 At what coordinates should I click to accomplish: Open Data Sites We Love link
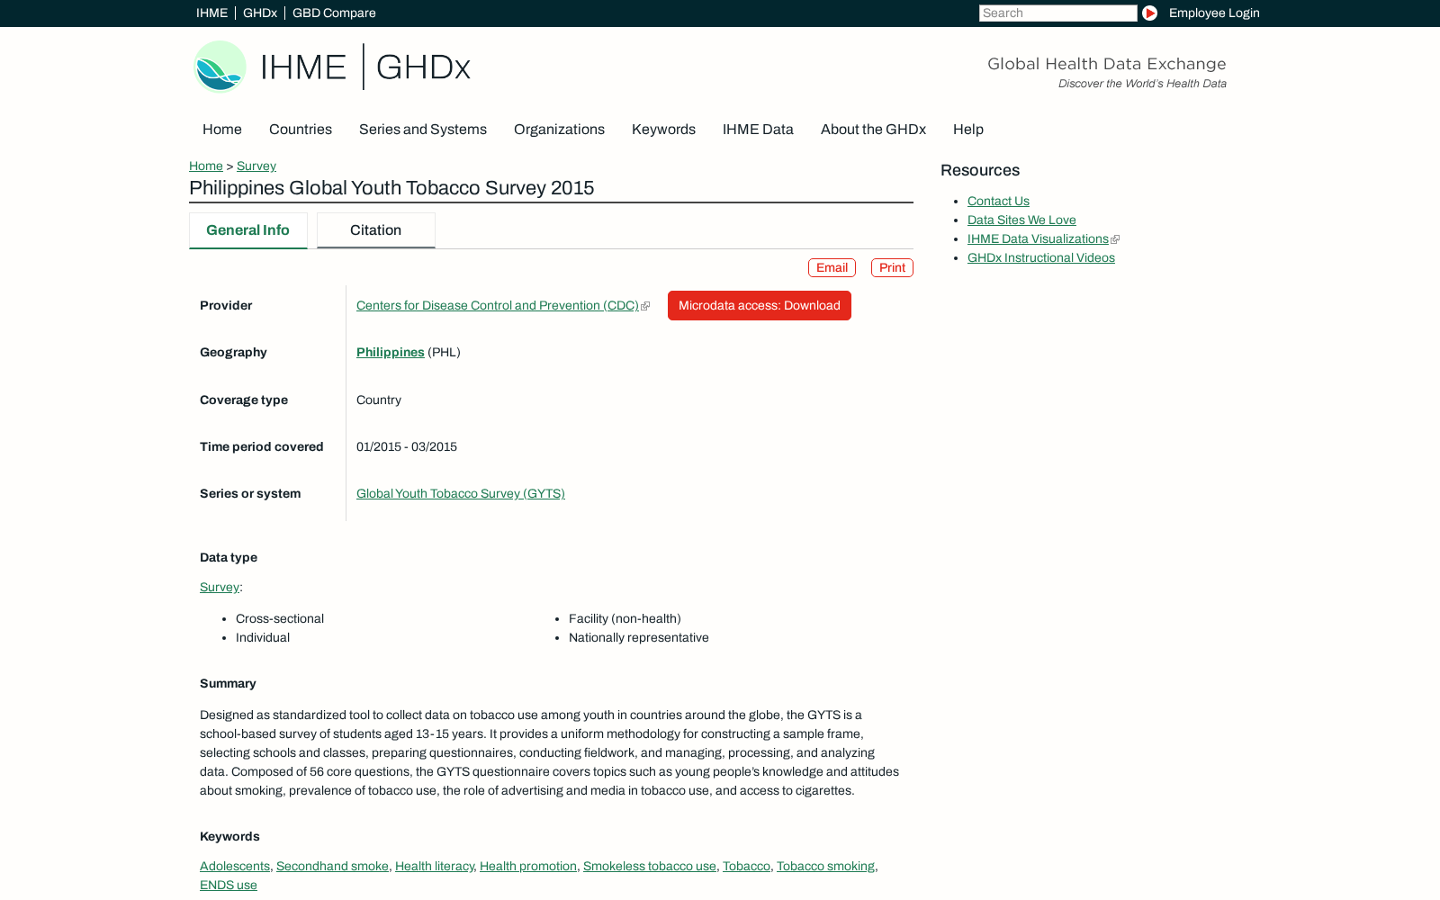point(1021,220)
